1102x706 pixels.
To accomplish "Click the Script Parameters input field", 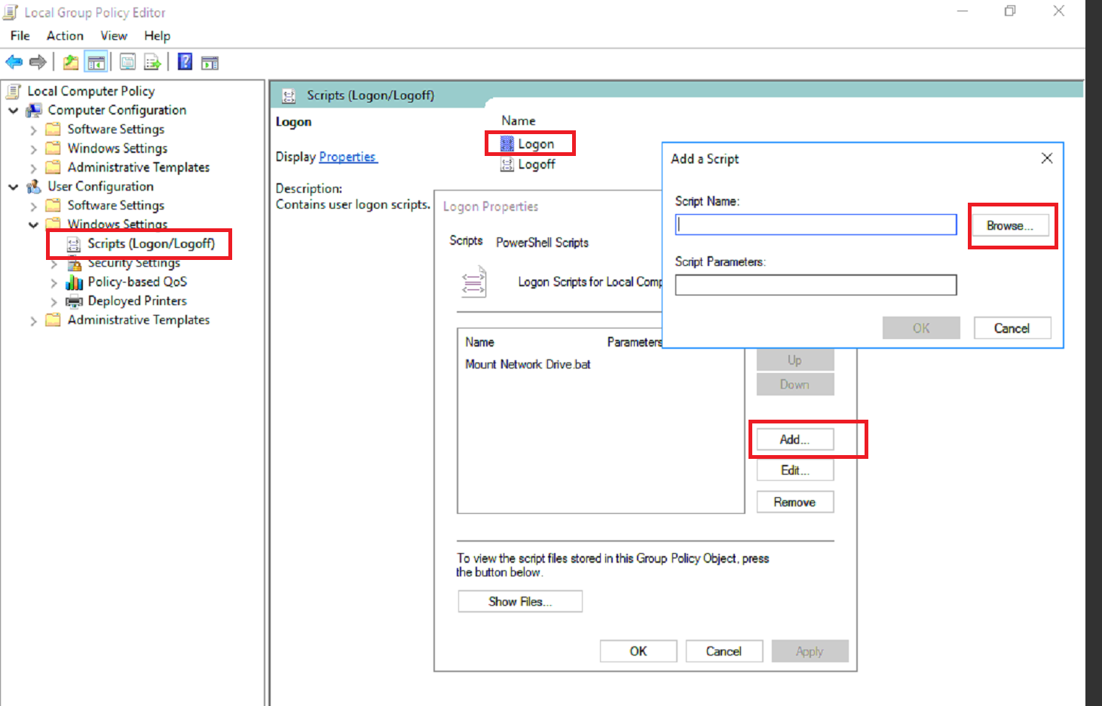I will pos(816,285).
